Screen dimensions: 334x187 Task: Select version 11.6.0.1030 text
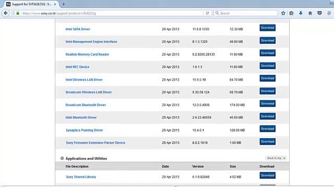(x=200, y=29)
